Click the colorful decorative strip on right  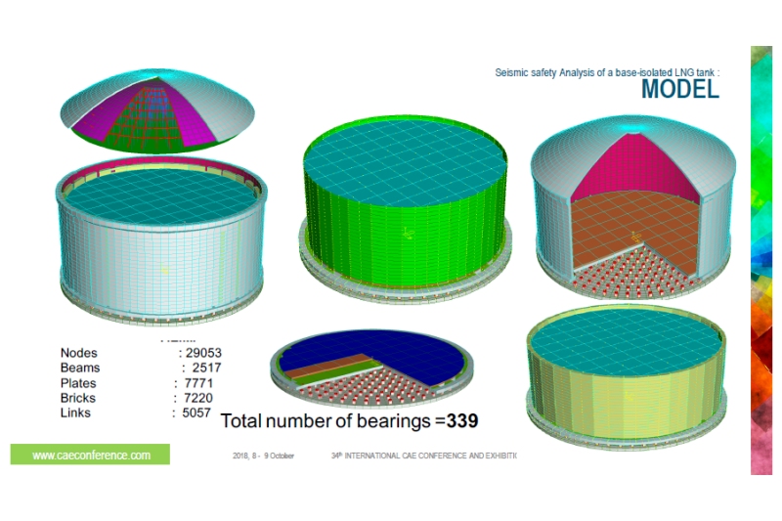760,259
